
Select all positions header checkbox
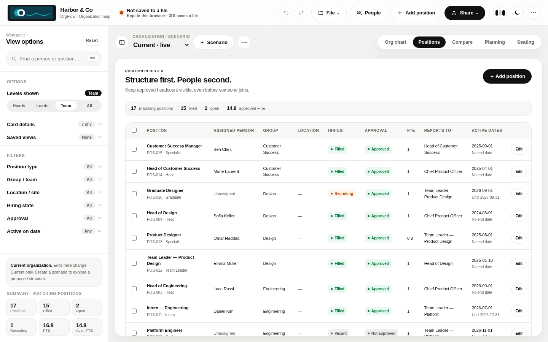pyautogui.click(x=134, y=130)
